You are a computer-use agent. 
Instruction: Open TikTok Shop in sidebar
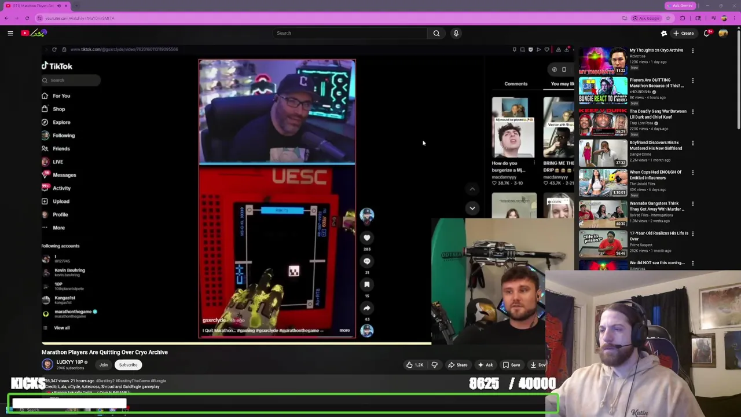pos(54,109)
